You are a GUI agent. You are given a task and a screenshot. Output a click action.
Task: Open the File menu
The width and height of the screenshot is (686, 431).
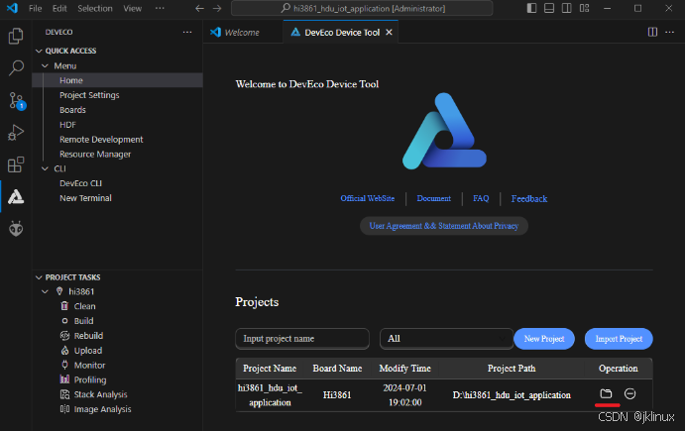pyautogui.click(x=35, y=8)
